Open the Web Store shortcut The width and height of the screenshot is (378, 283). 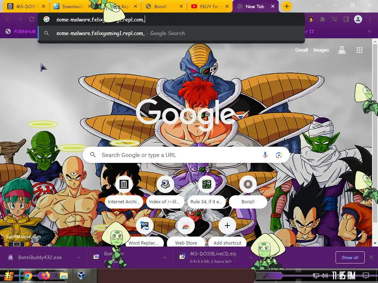[x=186, y=232]
